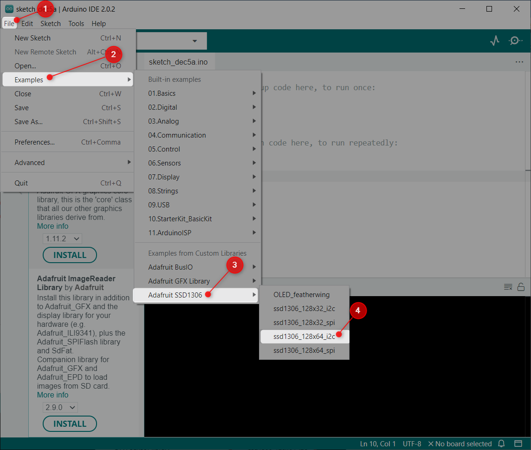This screenshot has width=531, height=450.
Task: Expand the 06.Sensors examples submenu
Action: point(198,163)
